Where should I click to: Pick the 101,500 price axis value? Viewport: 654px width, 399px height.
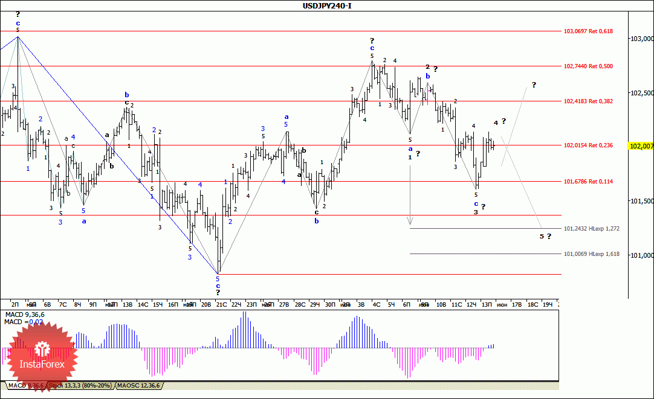(x=641, y=201)
